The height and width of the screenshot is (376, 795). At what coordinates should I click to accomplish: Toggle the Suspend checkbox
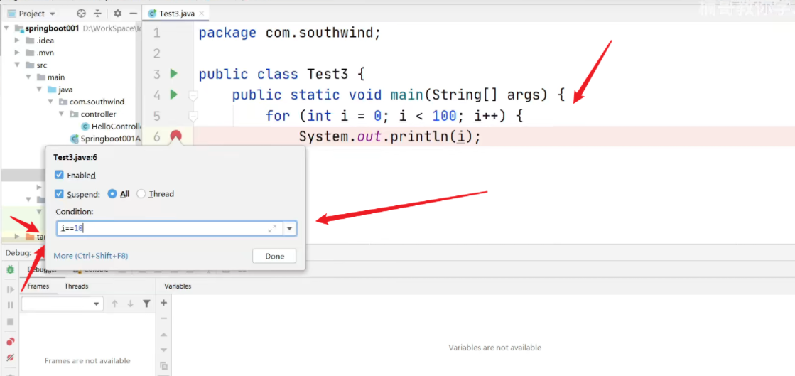pos(59,194)
